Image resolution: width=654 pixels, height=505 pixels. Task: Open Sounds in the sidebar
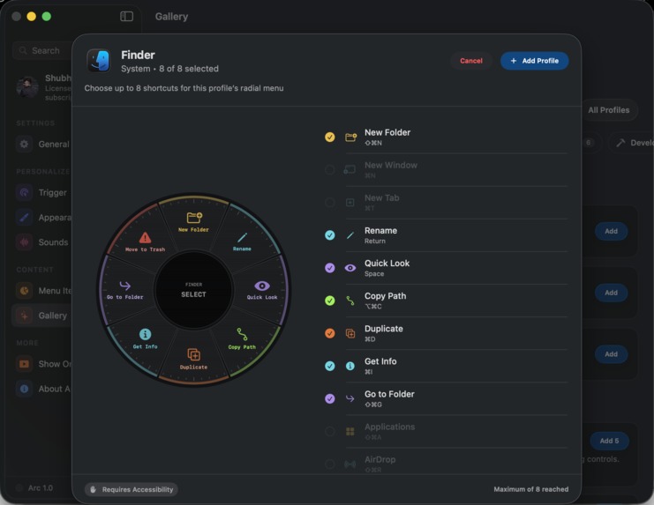pos(41,242)
